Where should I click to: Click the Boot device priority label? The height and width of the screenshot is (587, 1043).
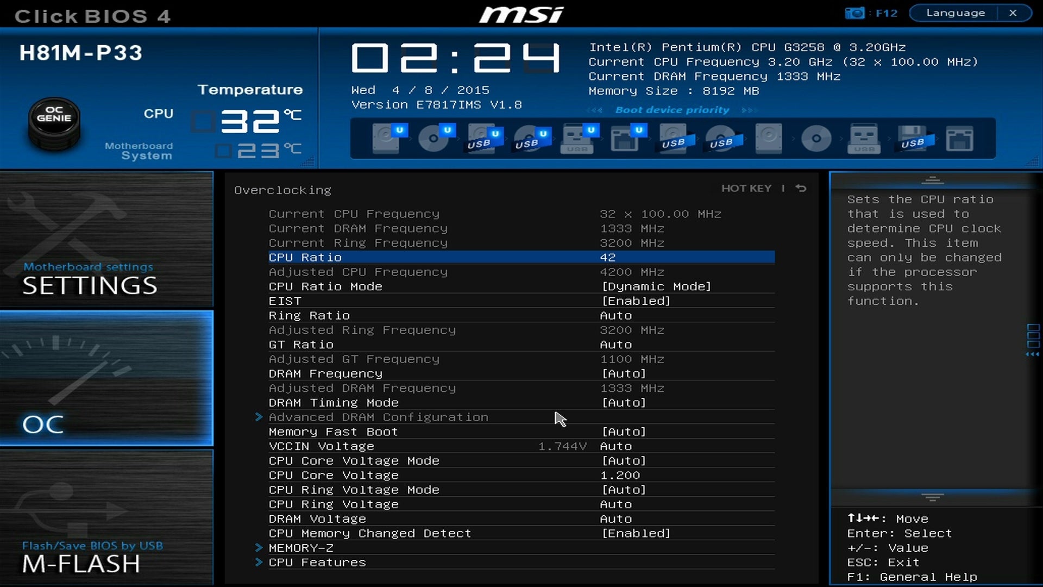click(672, 110)
